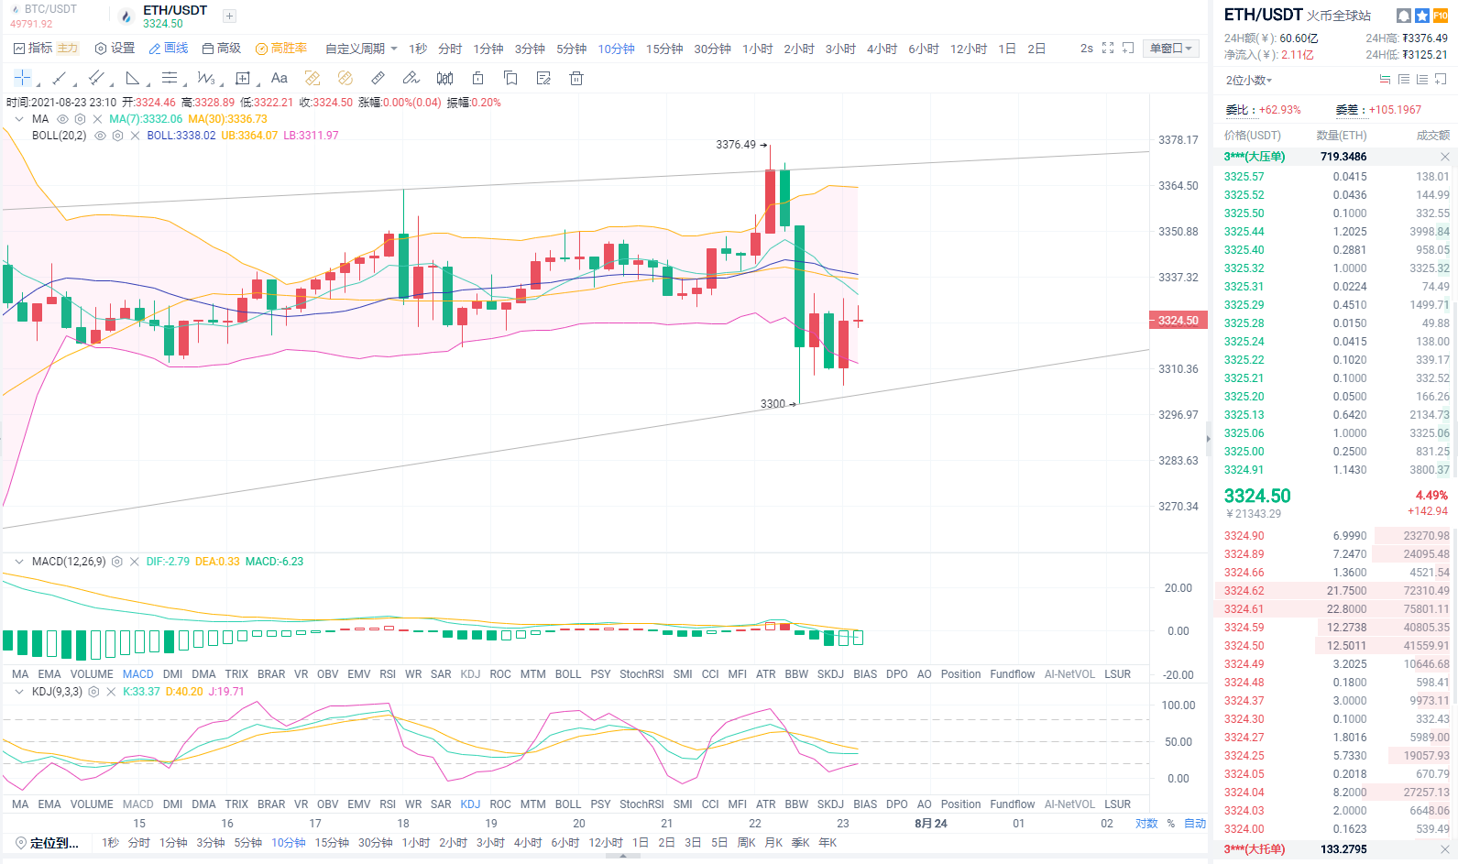Toggle MA indicator visibility eye
This screenshot has width=1458, height=864.
click(63, 119)
